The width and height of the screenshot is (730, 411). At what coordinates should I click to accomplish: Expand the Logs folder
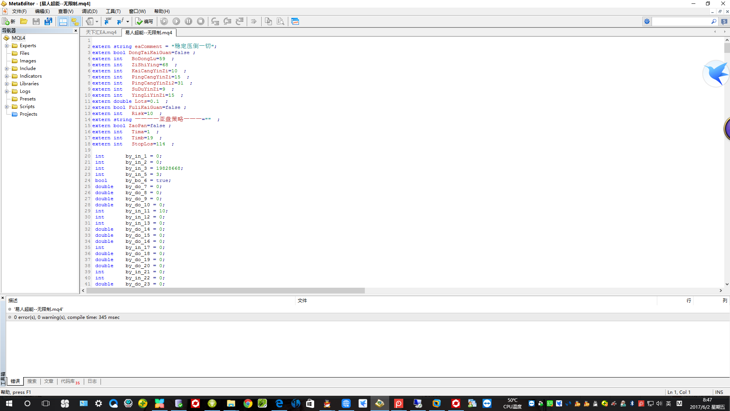(7, 91)
